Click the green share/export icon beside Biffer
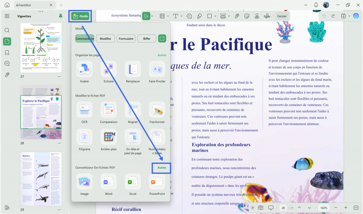Image resolution: width=363 pixels, height=214 pixels. (x=162, y=38)
